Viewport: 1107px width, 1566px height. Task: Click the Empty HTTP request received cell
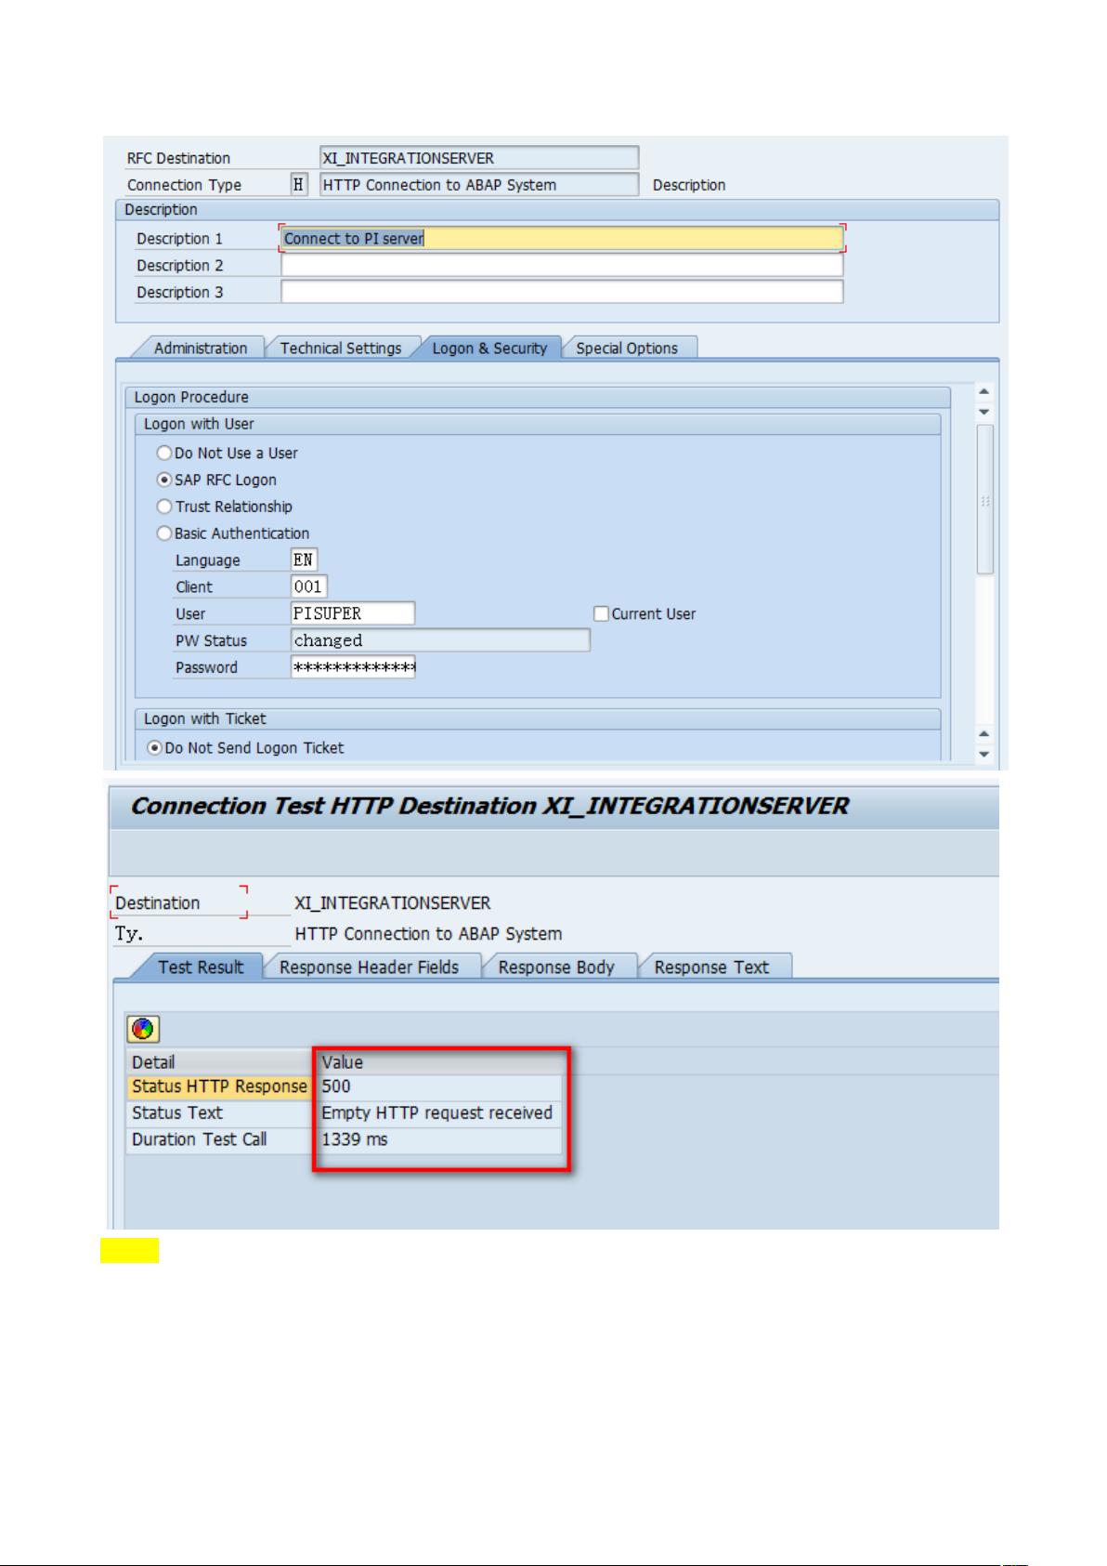[x=438, y=1112]
